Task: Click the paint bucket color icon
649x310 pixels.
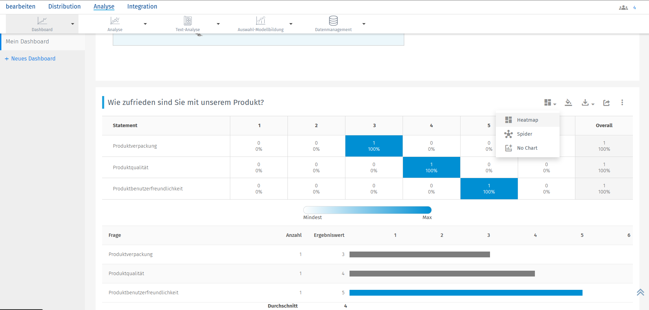Action: 568,103
